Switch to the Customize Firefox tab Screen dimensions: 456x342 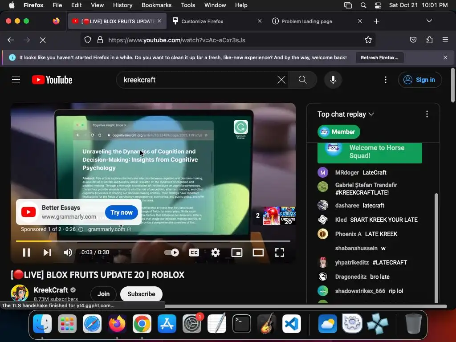click(x=215, y=21)
